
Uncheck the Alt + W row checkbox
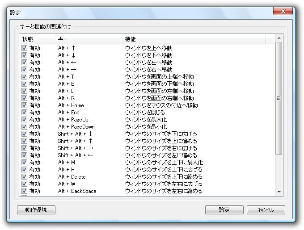24,184
